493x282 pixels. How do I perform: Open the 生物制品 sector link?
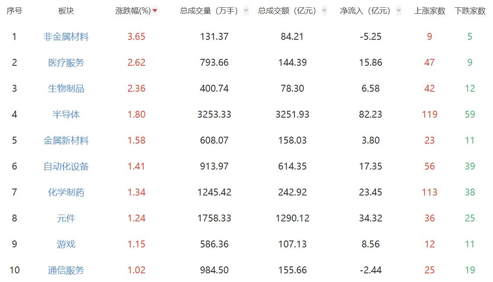(66, 88)
